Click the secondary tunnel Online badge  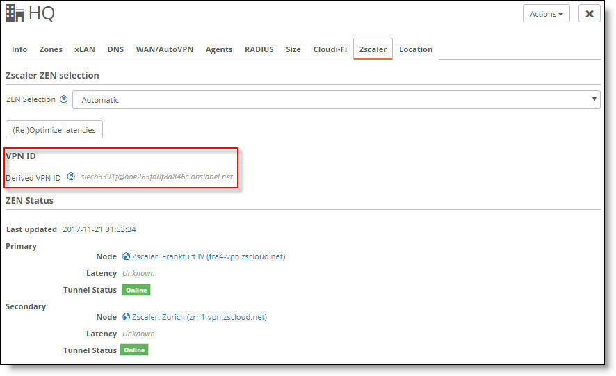[134, 350]
